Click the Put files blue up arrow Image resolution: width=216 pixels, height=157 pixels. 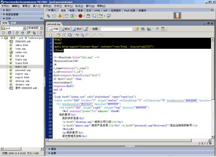coord(22,33)
